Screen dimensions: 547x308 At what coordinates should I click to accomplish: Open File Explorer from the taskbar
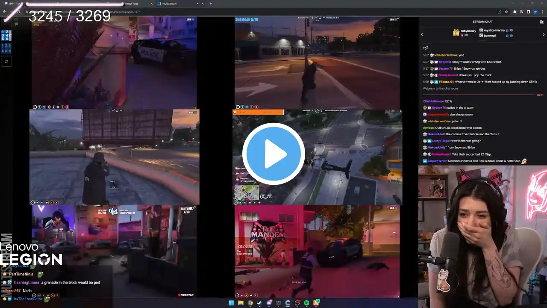(241, 303)
